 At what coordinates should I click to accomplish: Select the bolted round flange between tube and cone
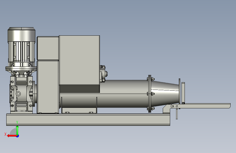[150, 94]
